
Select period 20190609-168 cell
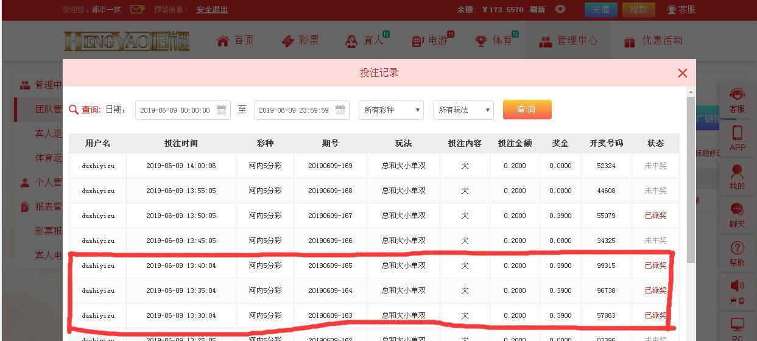[x=330, y=191]
